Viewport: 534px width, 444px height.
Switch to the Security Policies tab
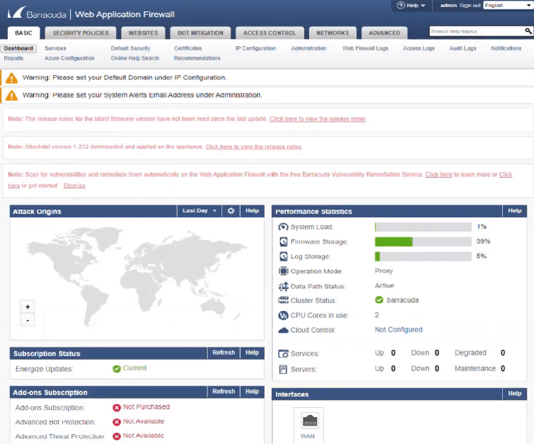(81, 33)
